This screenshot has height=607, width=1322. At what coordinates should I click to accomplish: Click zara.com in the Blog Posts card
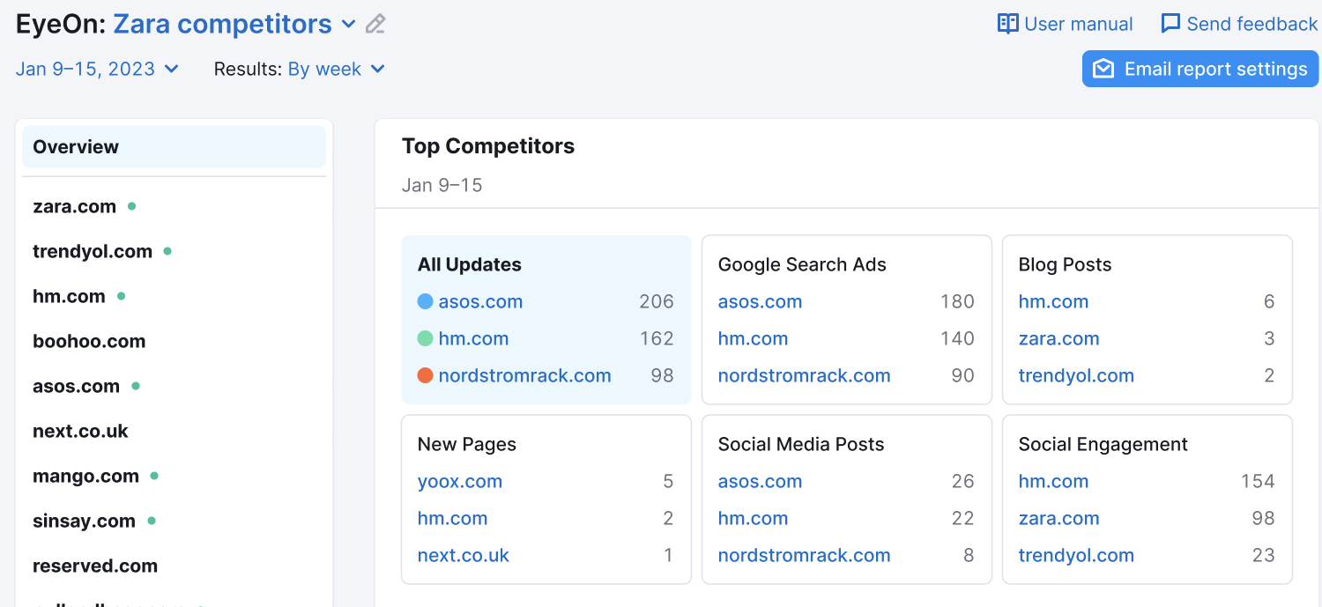[1058, 338]
